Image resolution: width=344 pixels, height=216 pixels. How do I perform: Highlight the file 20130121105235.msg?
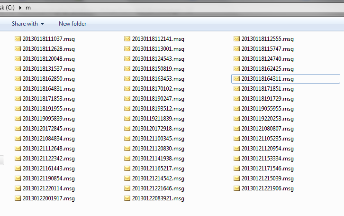pyautogui.click(x=268, y=139)
